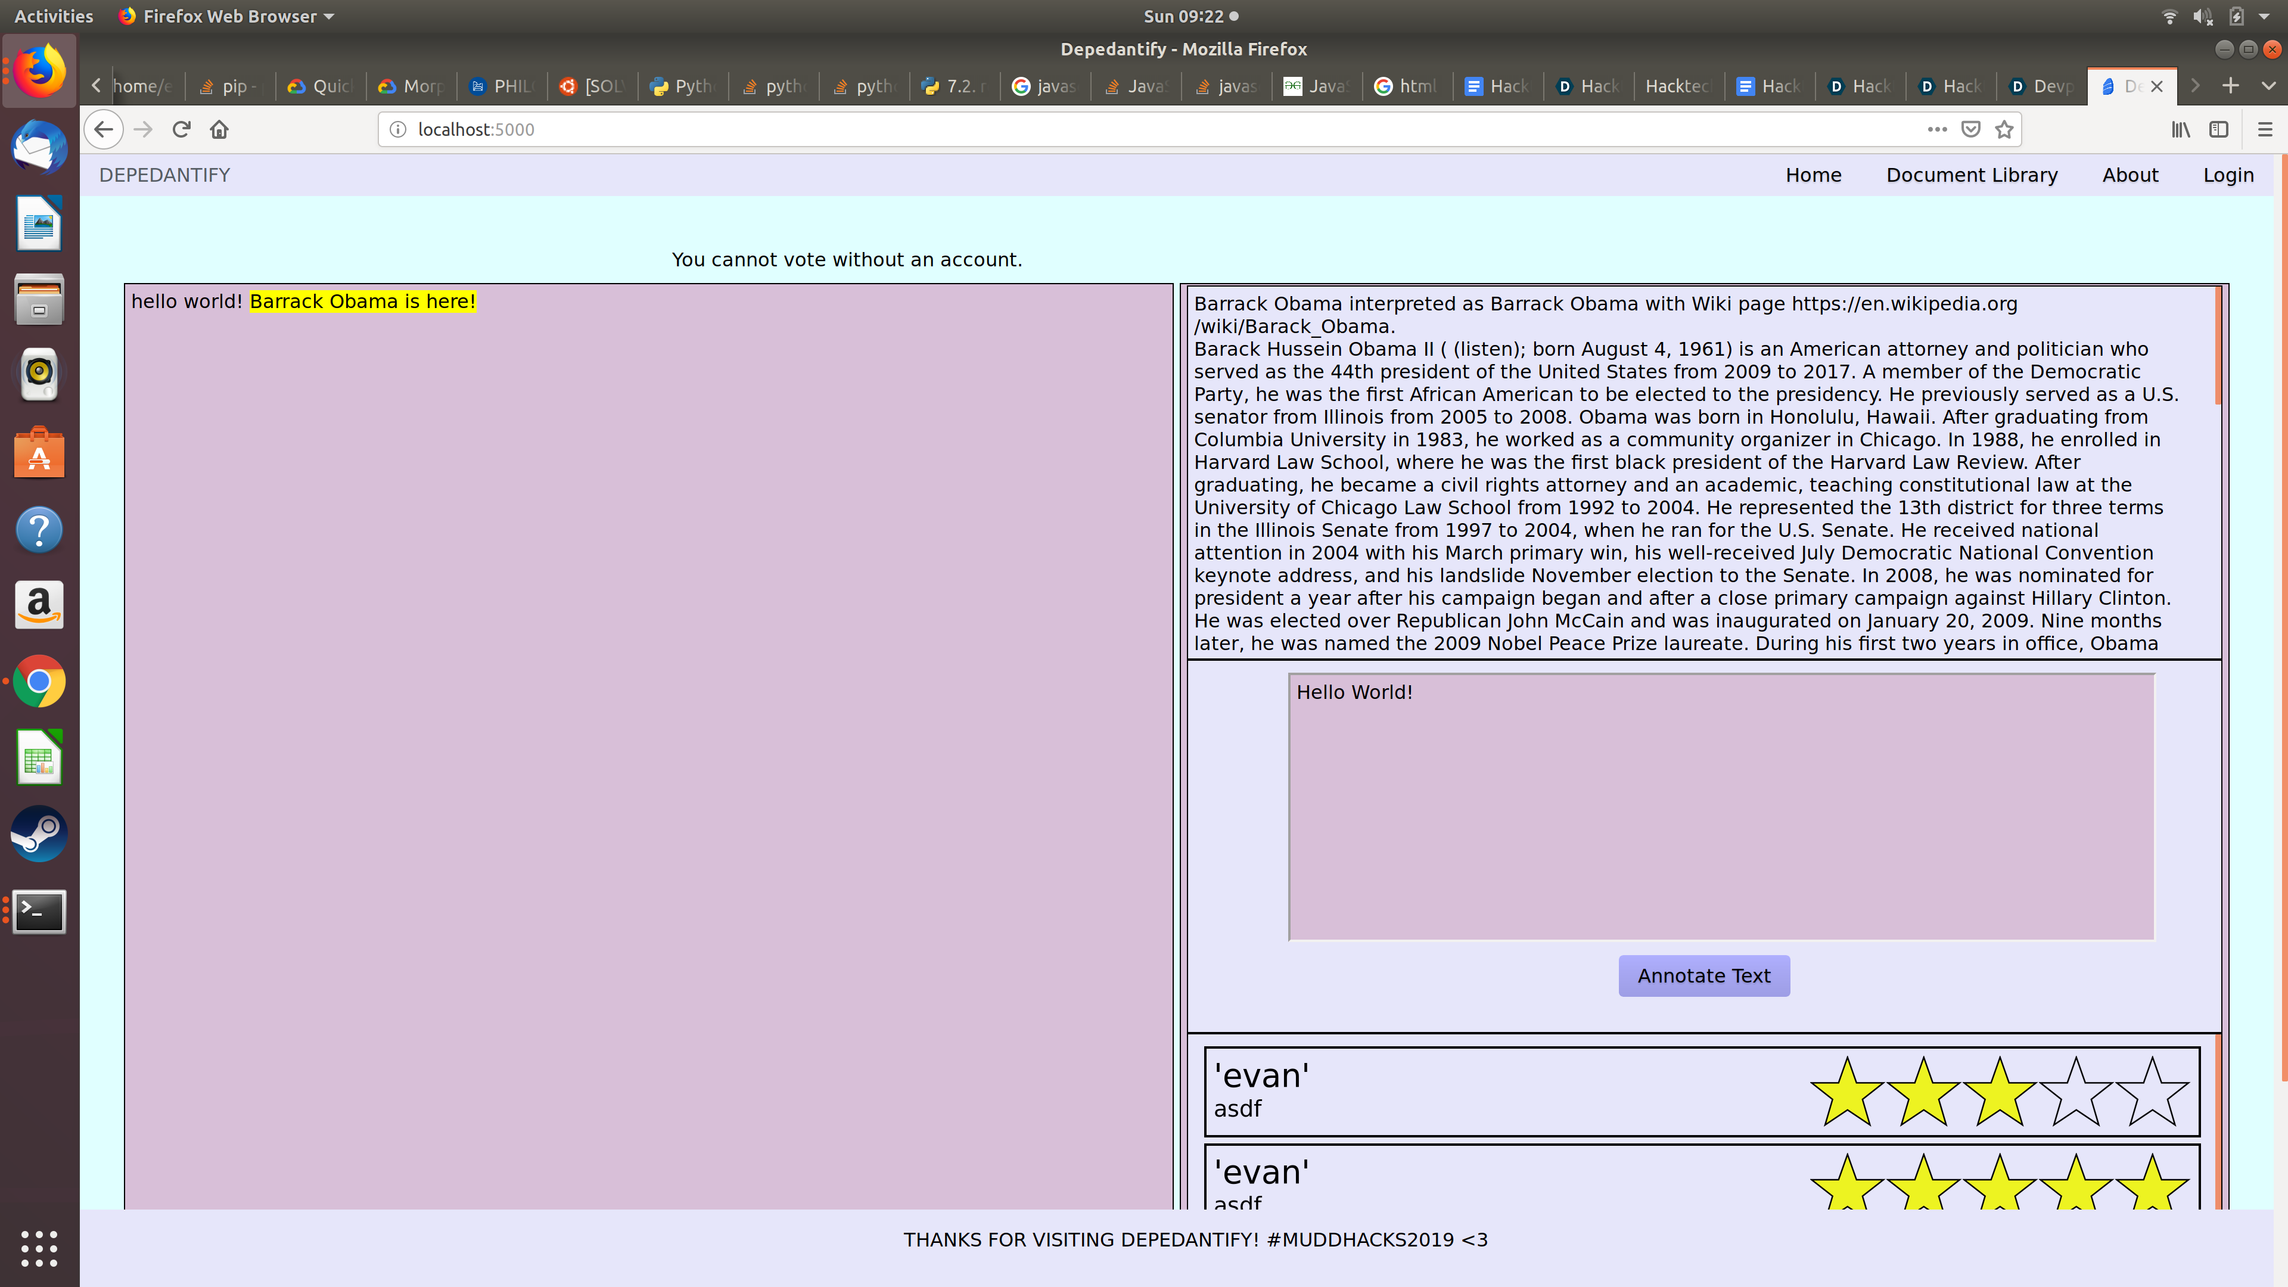The width and height of the screenshot is (2288, 1287).
Task: Click the browser reload button
Action: 181,130
